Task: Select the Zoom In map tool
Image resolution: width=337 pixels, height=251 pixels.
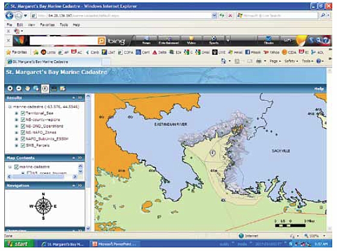Action: click(x=10, y=89)
